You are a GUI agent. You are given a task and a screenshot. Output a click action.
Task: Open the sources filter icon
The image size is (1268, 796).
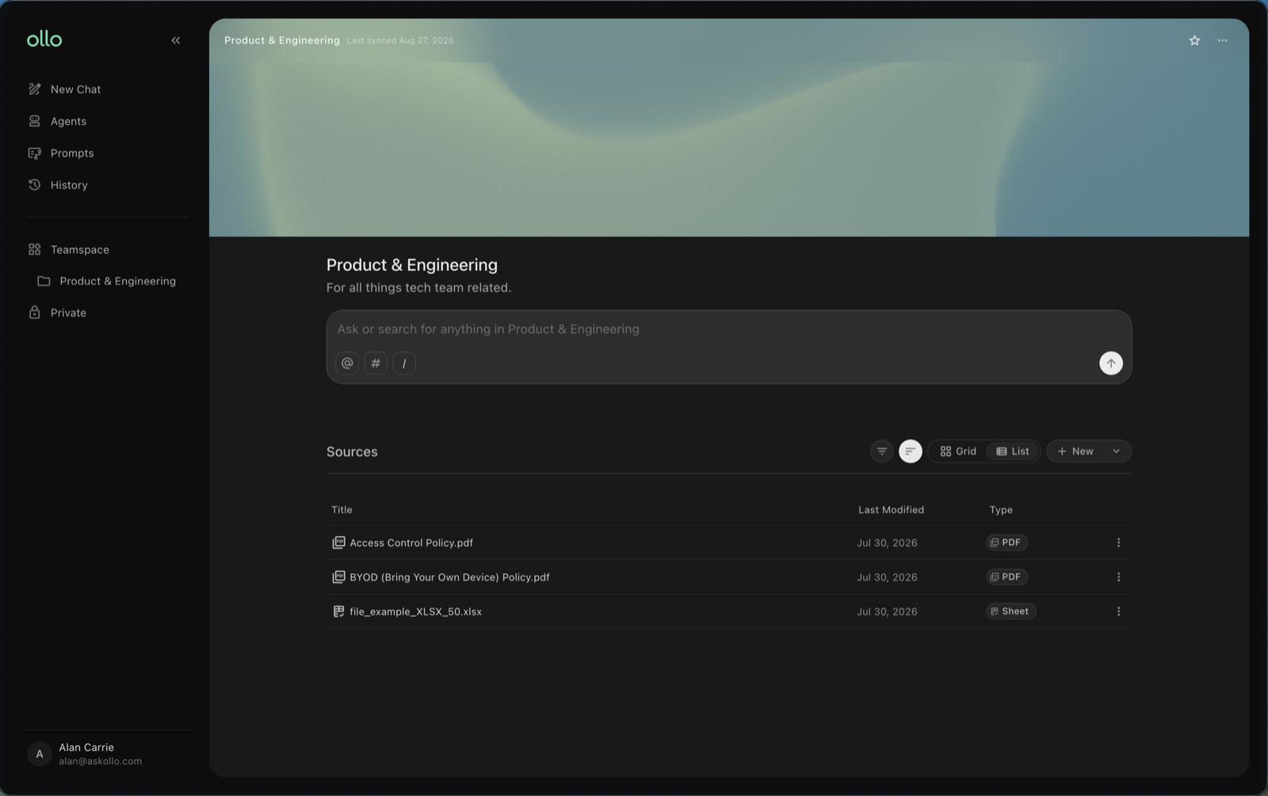coord(882,451)
